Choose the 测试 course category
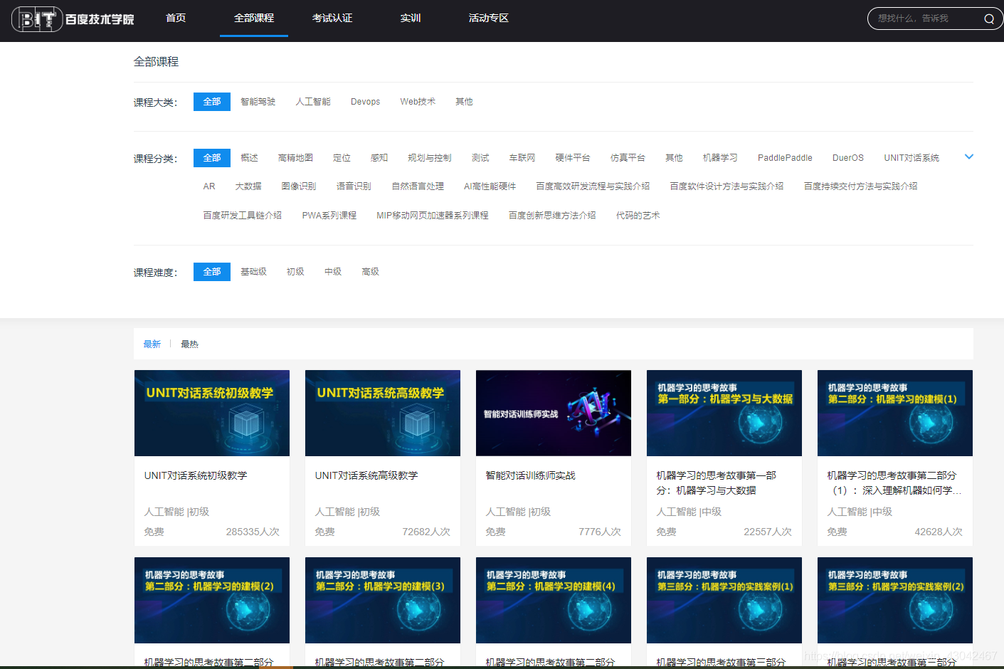1004x669 pixels. (480, 158)
